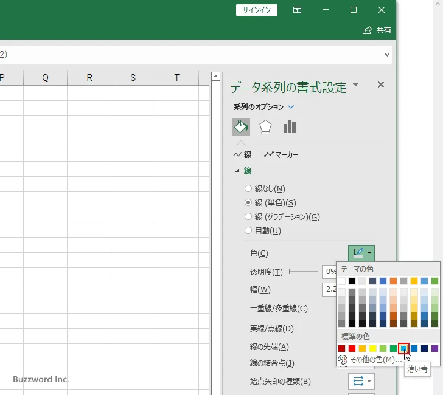Open dropdown arrow of 始点矢印の種類

click(x=369, y=381)
